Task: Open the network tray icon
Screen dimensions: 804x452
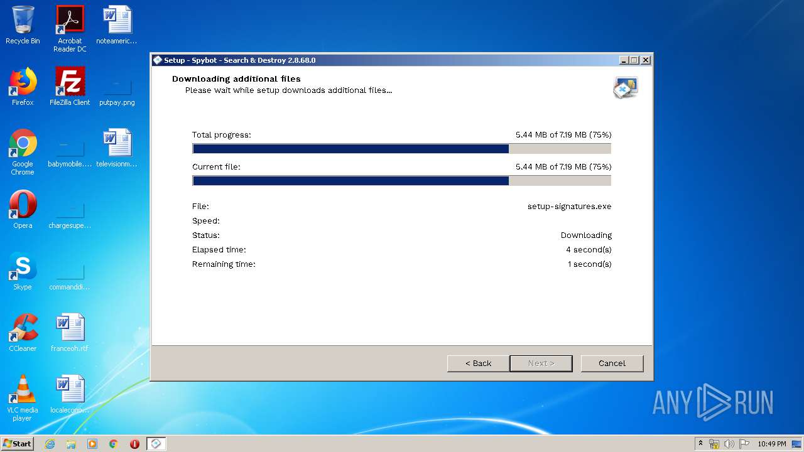Action: (x=714, y=444)
